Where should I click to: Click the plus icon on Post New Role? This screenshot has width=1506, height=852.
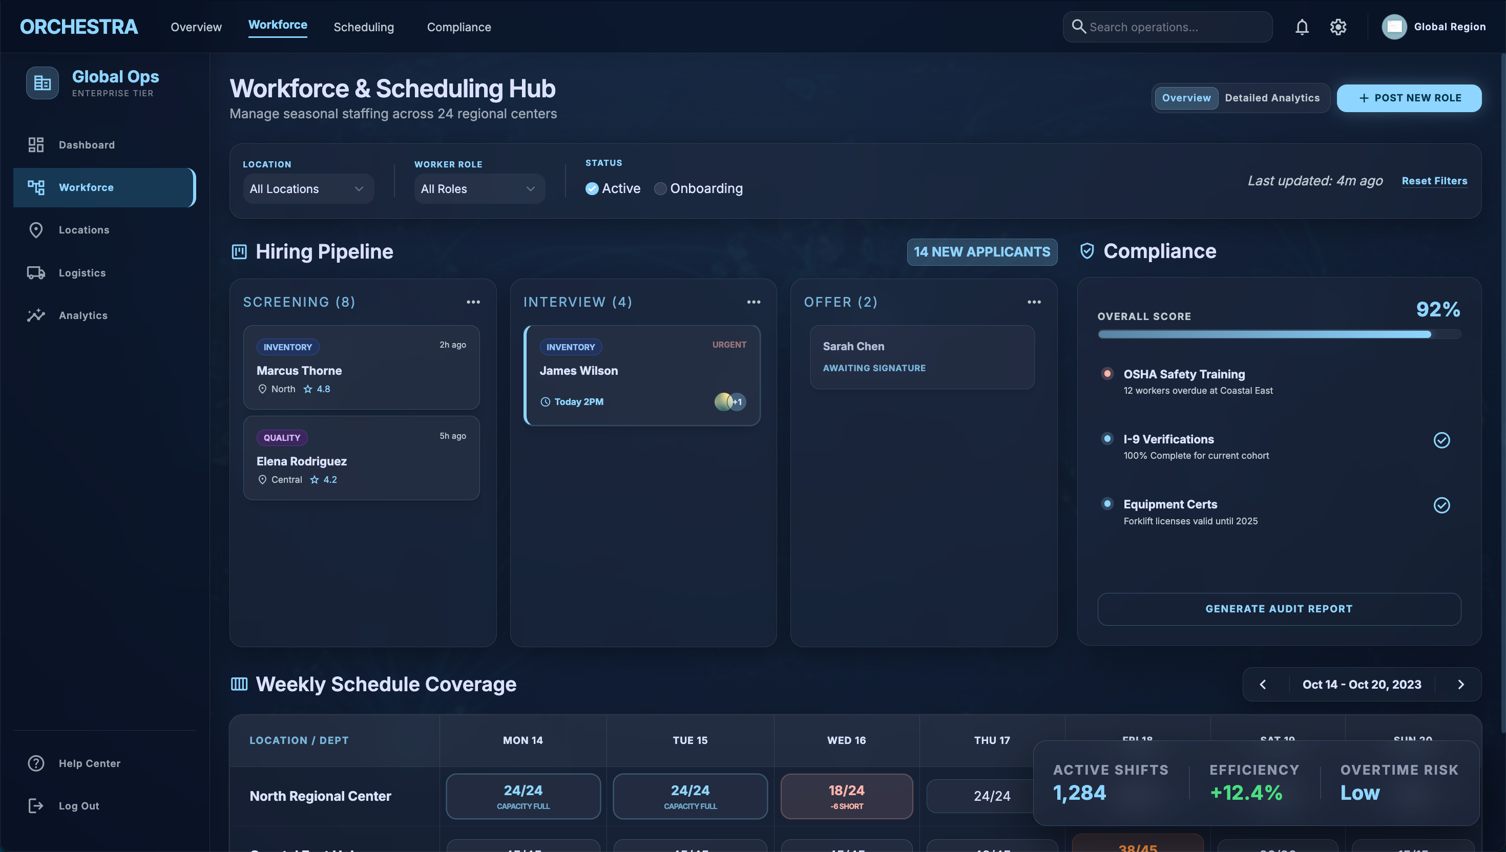1364,98
